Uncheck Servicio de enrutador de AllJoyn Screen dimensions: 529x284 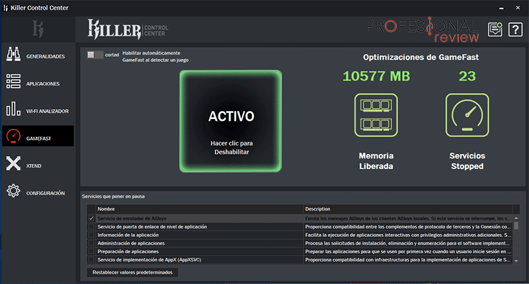coord(91,219)
